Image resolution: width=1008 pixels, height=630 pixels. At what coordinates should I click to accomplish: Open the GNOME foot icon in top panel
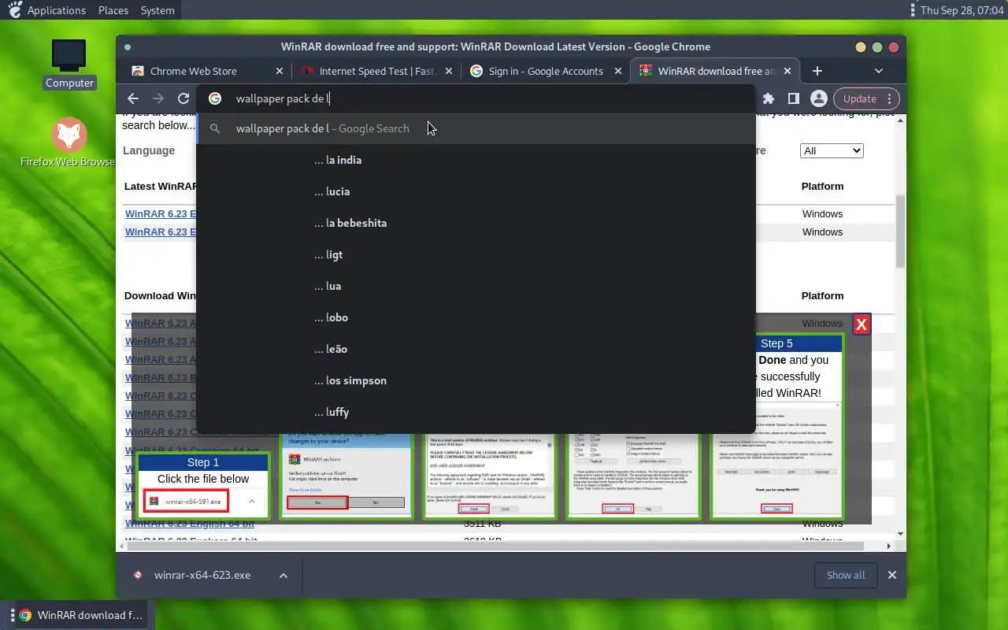(x=14, y=10)
